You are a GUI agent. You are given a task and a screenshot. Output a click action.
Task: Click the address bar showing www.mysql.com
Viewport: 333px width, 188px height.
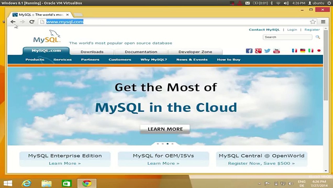[x=178, y=22]
